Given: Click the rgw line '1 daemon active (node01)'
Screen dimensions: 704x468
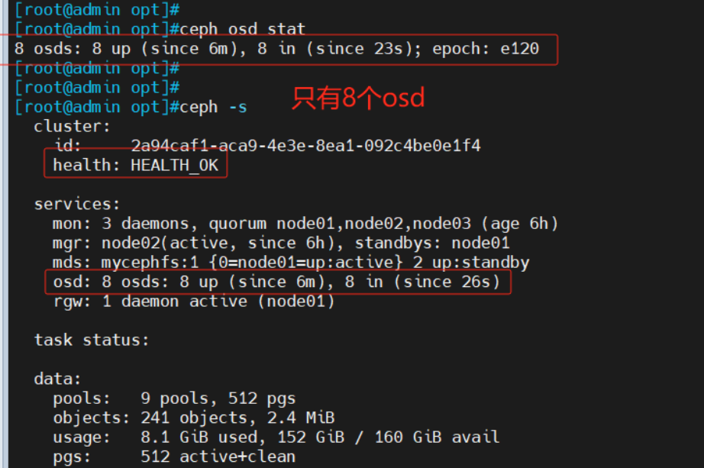Looking at the screenshot, I should point(194,302).
